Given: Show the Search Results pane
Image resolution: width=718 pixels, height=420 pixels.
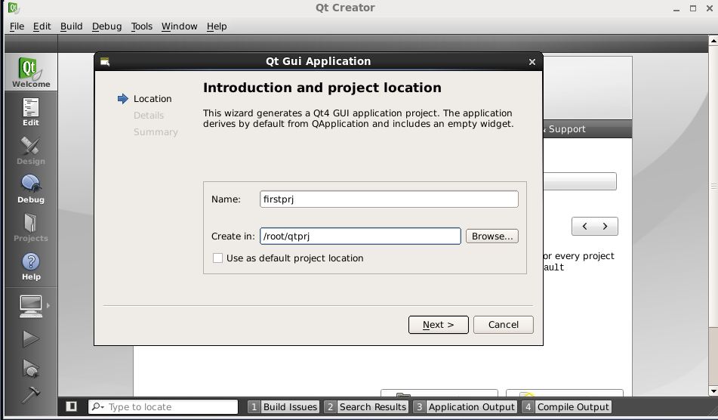Looking at the screenshot, I should pyautogui.click(x=366, y=406).
